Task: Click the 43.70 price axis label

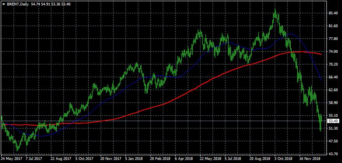Action: tap(333, 154)
